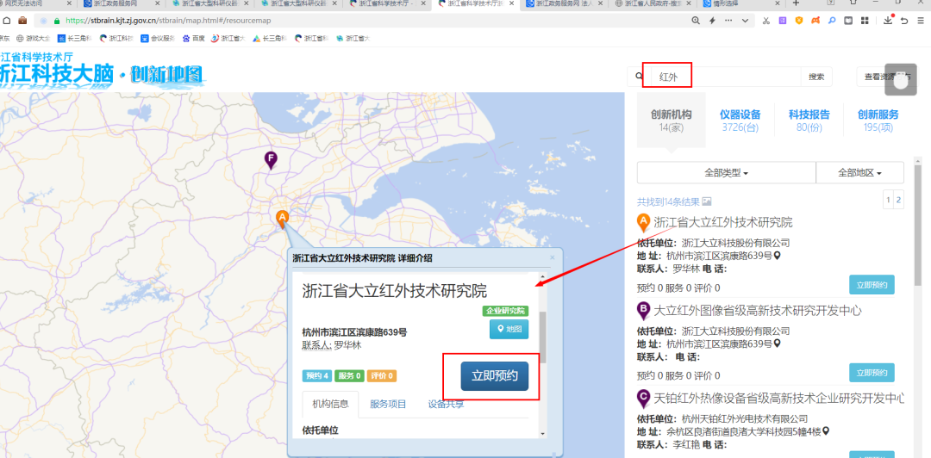
Task: Close the 详细介绍 popup
Action: point(553,257)
